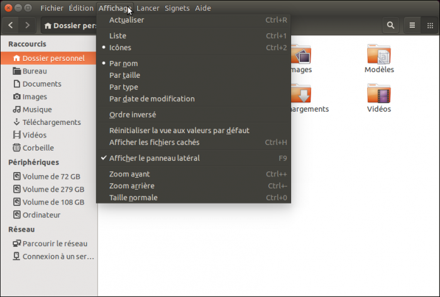This screenshot has width=440, height=297.
Task: Click the search magnifier icon in toolbar
Action: pos(391,25)
